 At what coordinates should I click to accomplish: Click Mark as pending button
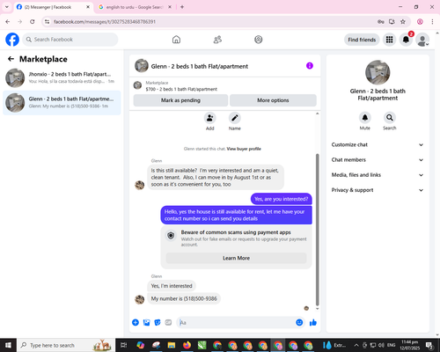(180, 100)
